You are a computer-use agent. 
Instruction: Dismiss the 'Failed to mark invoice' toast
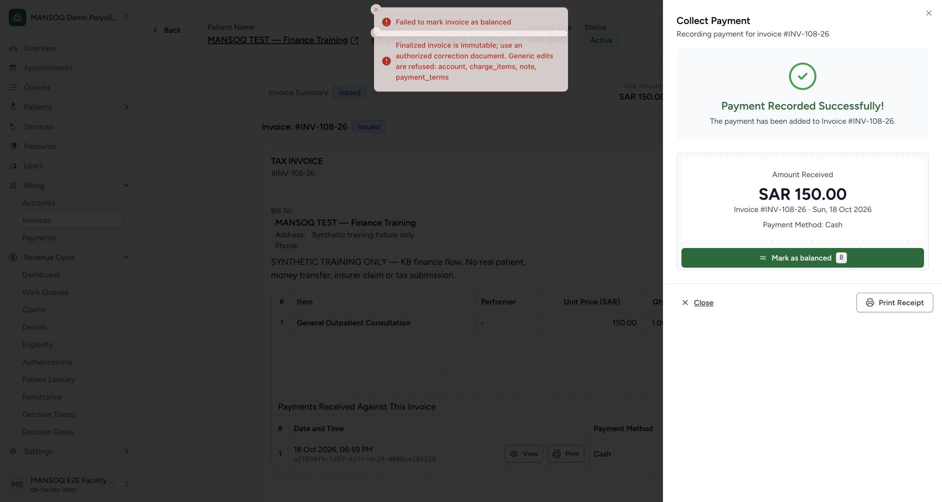(376, 9)
